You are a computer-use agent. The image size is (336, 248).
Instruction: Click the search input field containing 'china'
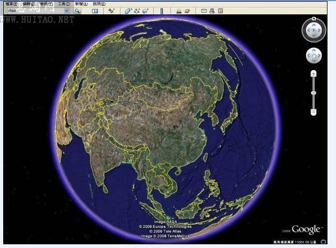click(33, 11)
